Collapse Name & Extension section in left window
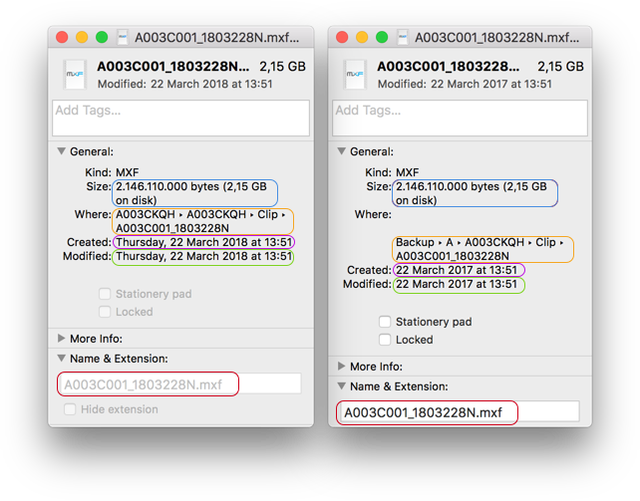 (x=62, y=359)
